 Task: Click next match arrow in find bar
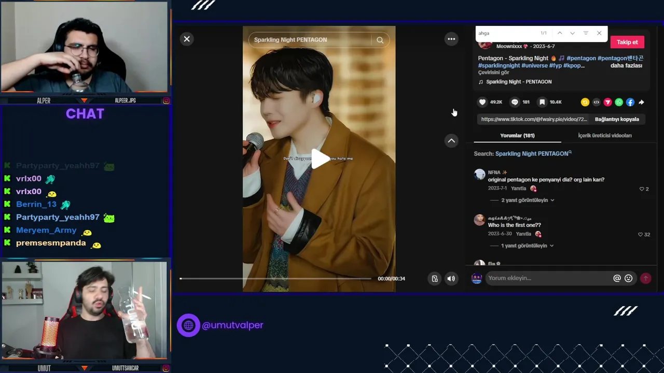pyautogui.click(x=572, y=33)
